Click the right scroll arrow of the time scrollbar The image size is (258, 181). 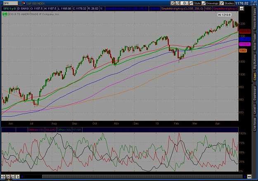click(245, 177)
